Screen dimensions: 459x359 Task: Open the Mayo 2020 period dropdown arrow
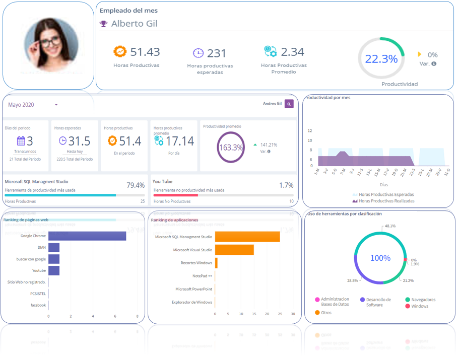tap(56, 105)
